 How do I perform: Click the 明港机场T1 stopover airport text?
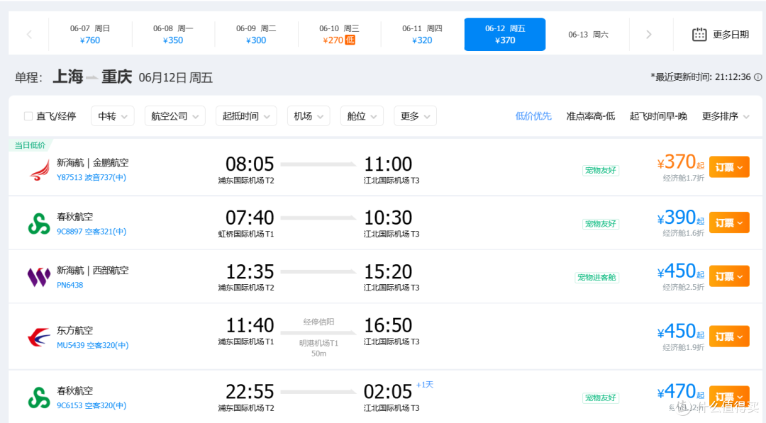(x=318, y=343)
